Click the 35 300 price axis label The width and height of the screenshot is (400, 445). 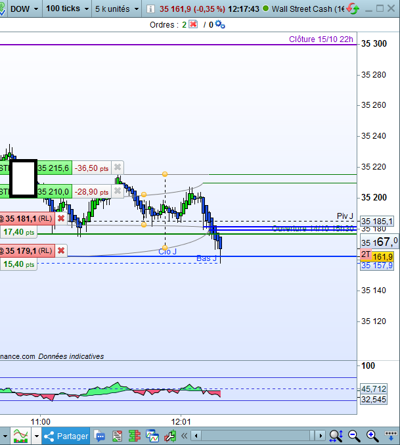coord(374,43)
